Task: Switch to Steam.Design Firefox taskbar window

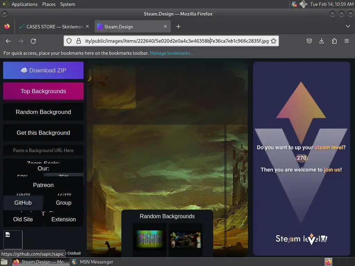Action: point(41,262)
